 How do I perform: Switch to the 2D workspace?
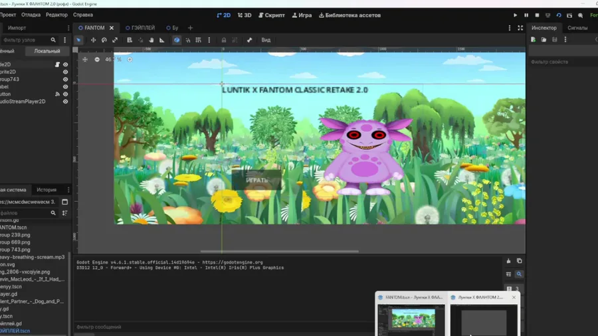[223, 15]
